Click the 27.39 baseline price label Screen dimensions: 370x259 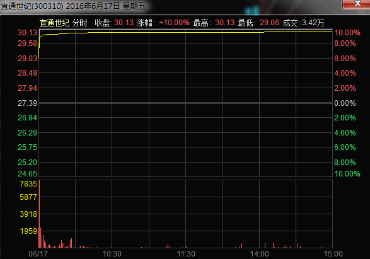[x=27, y=103]
